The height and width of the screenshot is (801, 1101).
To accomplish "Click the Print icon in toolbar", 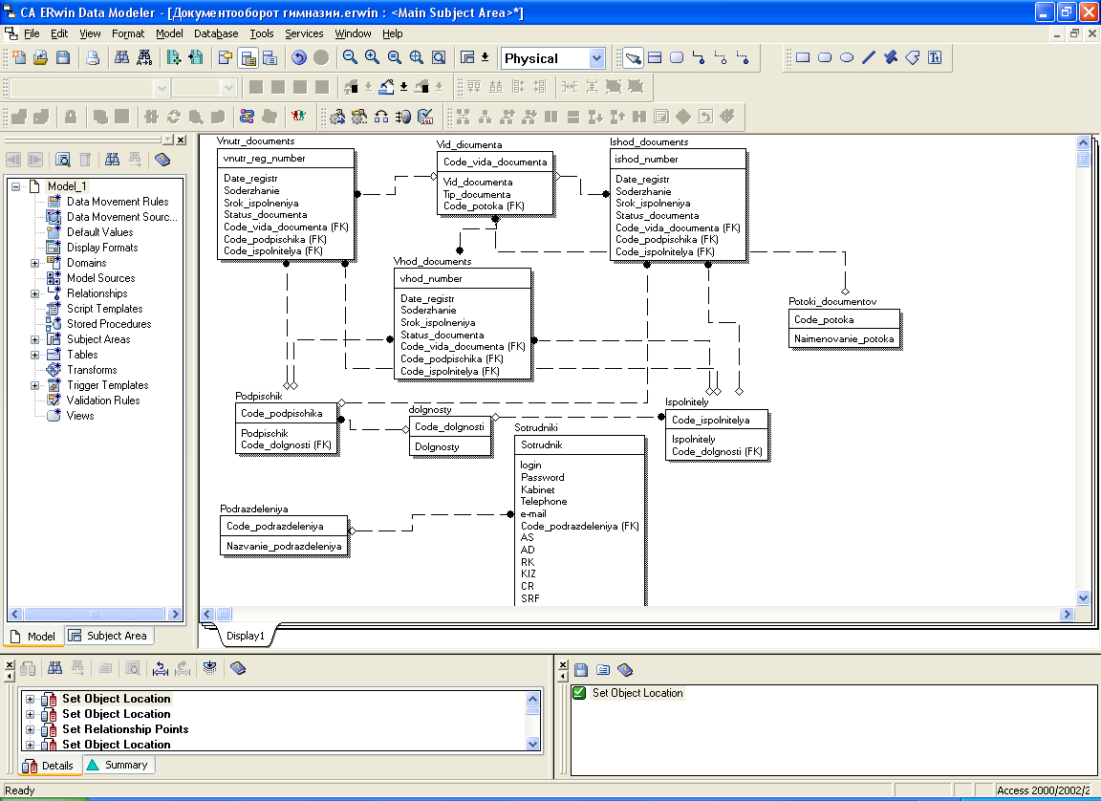I will [93, 58].
